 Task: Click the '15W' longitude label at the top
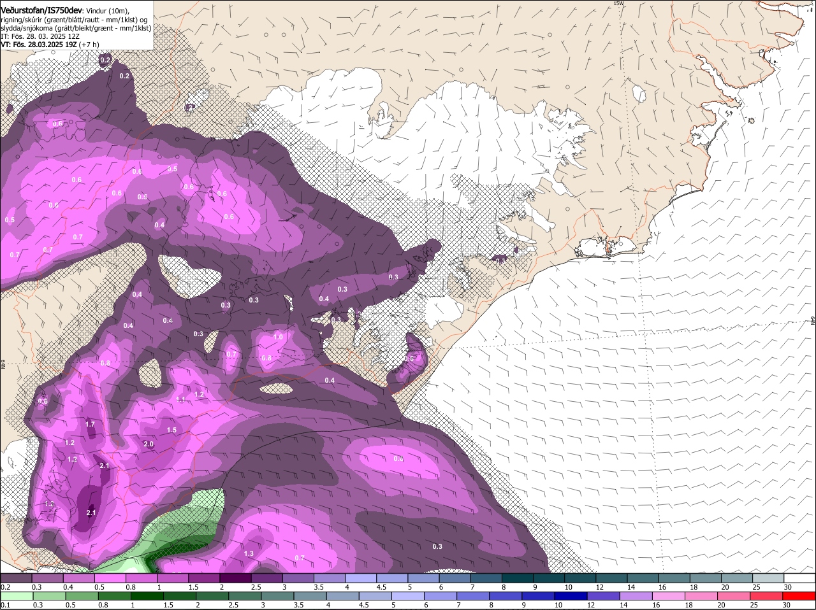click(618, 3)
